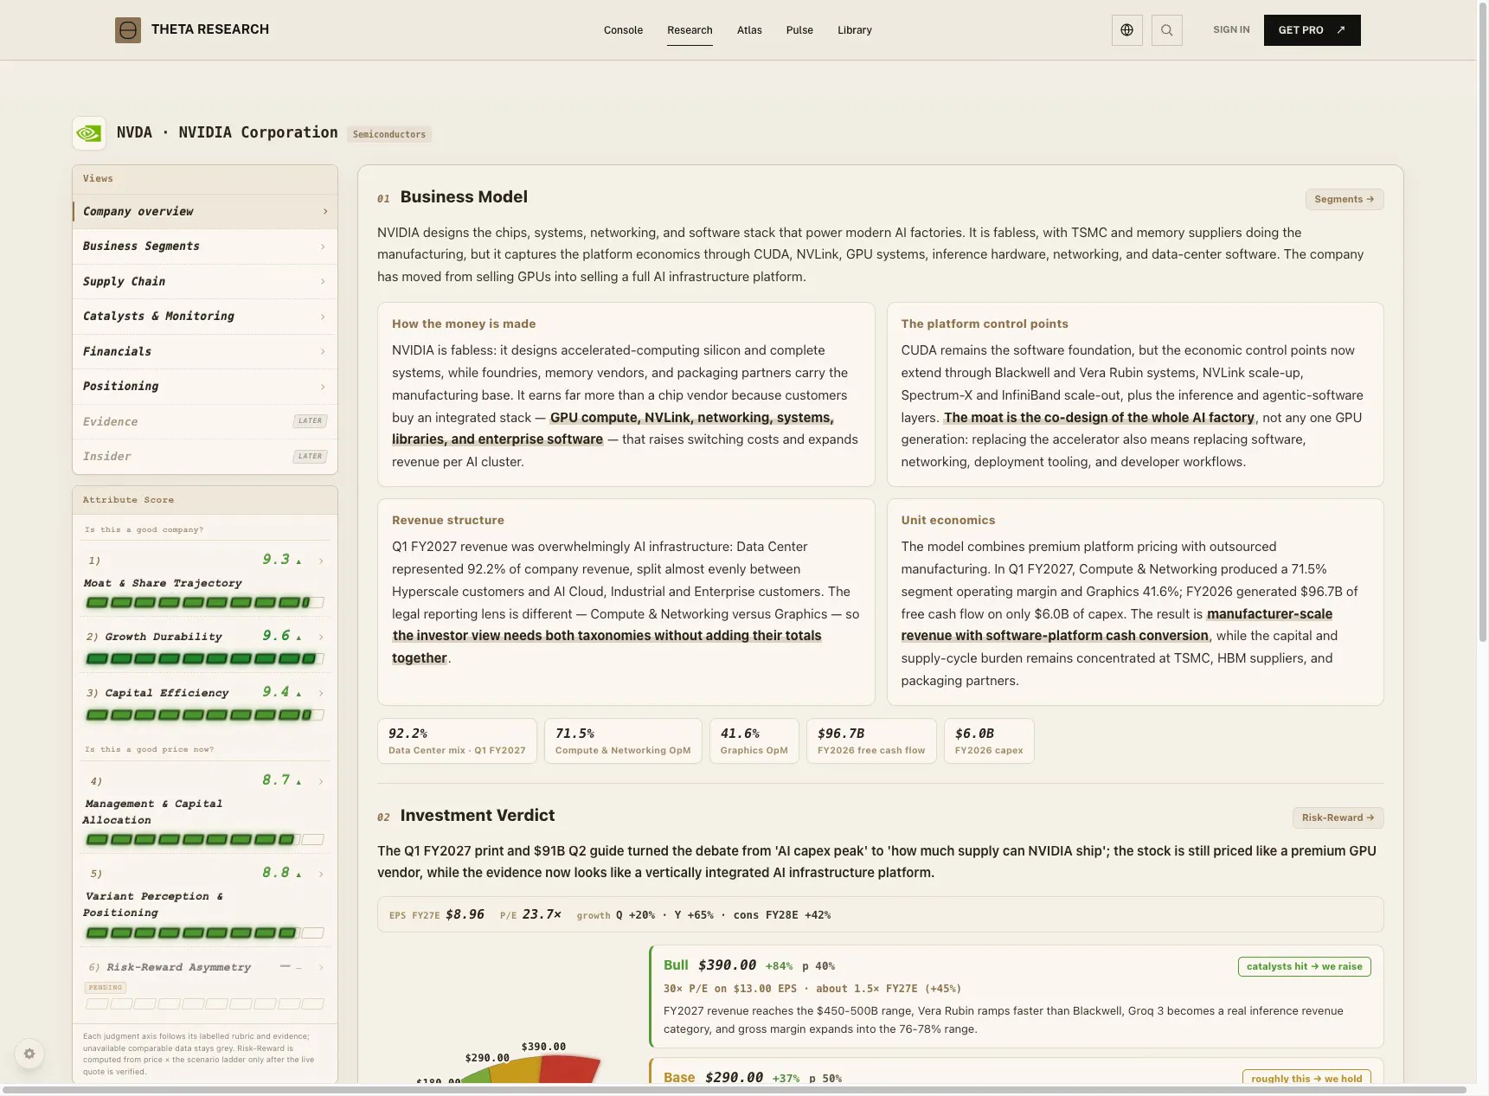This screenshot has height=1096, width=1489.
Task: Open the settings gear icon
Action: 29,1054
